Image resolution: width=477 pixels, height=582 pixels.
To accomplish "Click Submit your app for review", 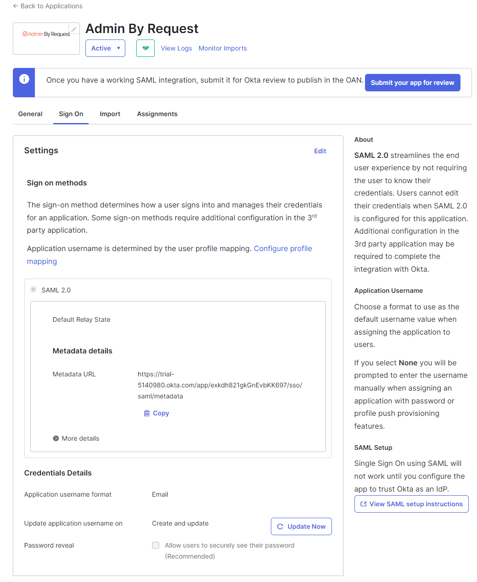I will click(412, 83).
